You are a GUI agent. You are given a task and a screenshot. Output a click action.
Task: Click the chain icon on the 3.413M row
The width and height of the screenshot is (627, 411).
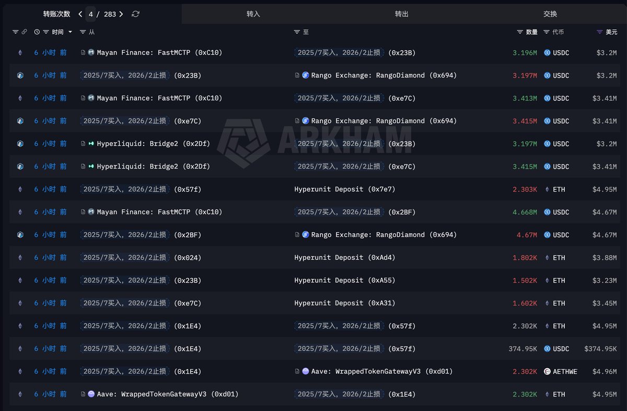20,98
